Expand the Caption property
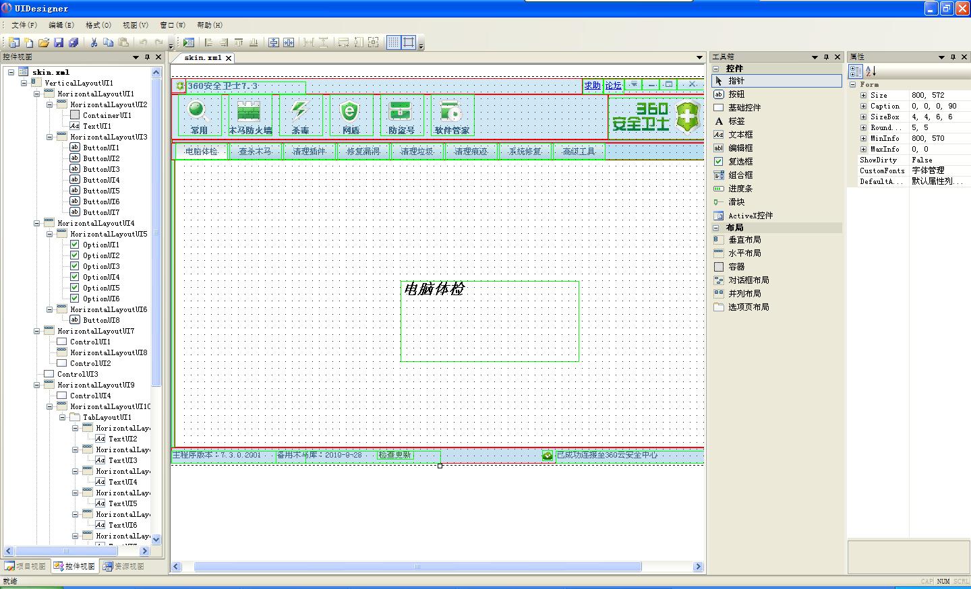 [x=863, y=106]
